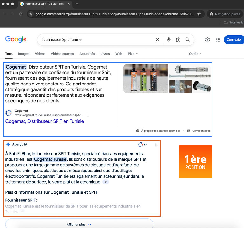The height and width of the screenshot is (228, 244).
Task: Click the Aperçu IA sparkle icon
Action: coord(8,144)
